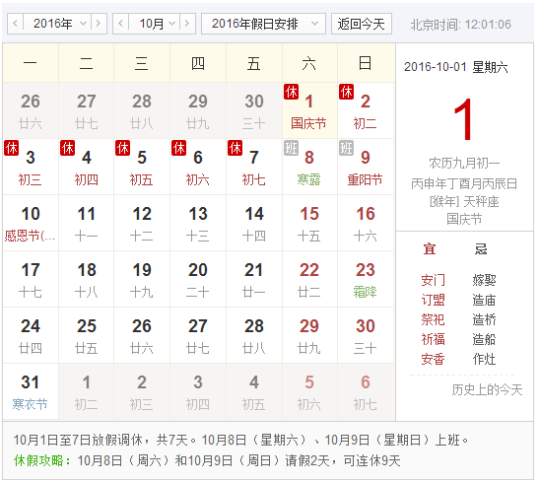Select October 15 十五 date

309,223
